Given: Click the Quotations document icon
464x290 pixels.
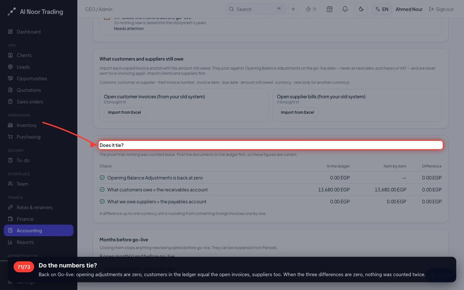Looking at the screenshot, I should [10, 90].
